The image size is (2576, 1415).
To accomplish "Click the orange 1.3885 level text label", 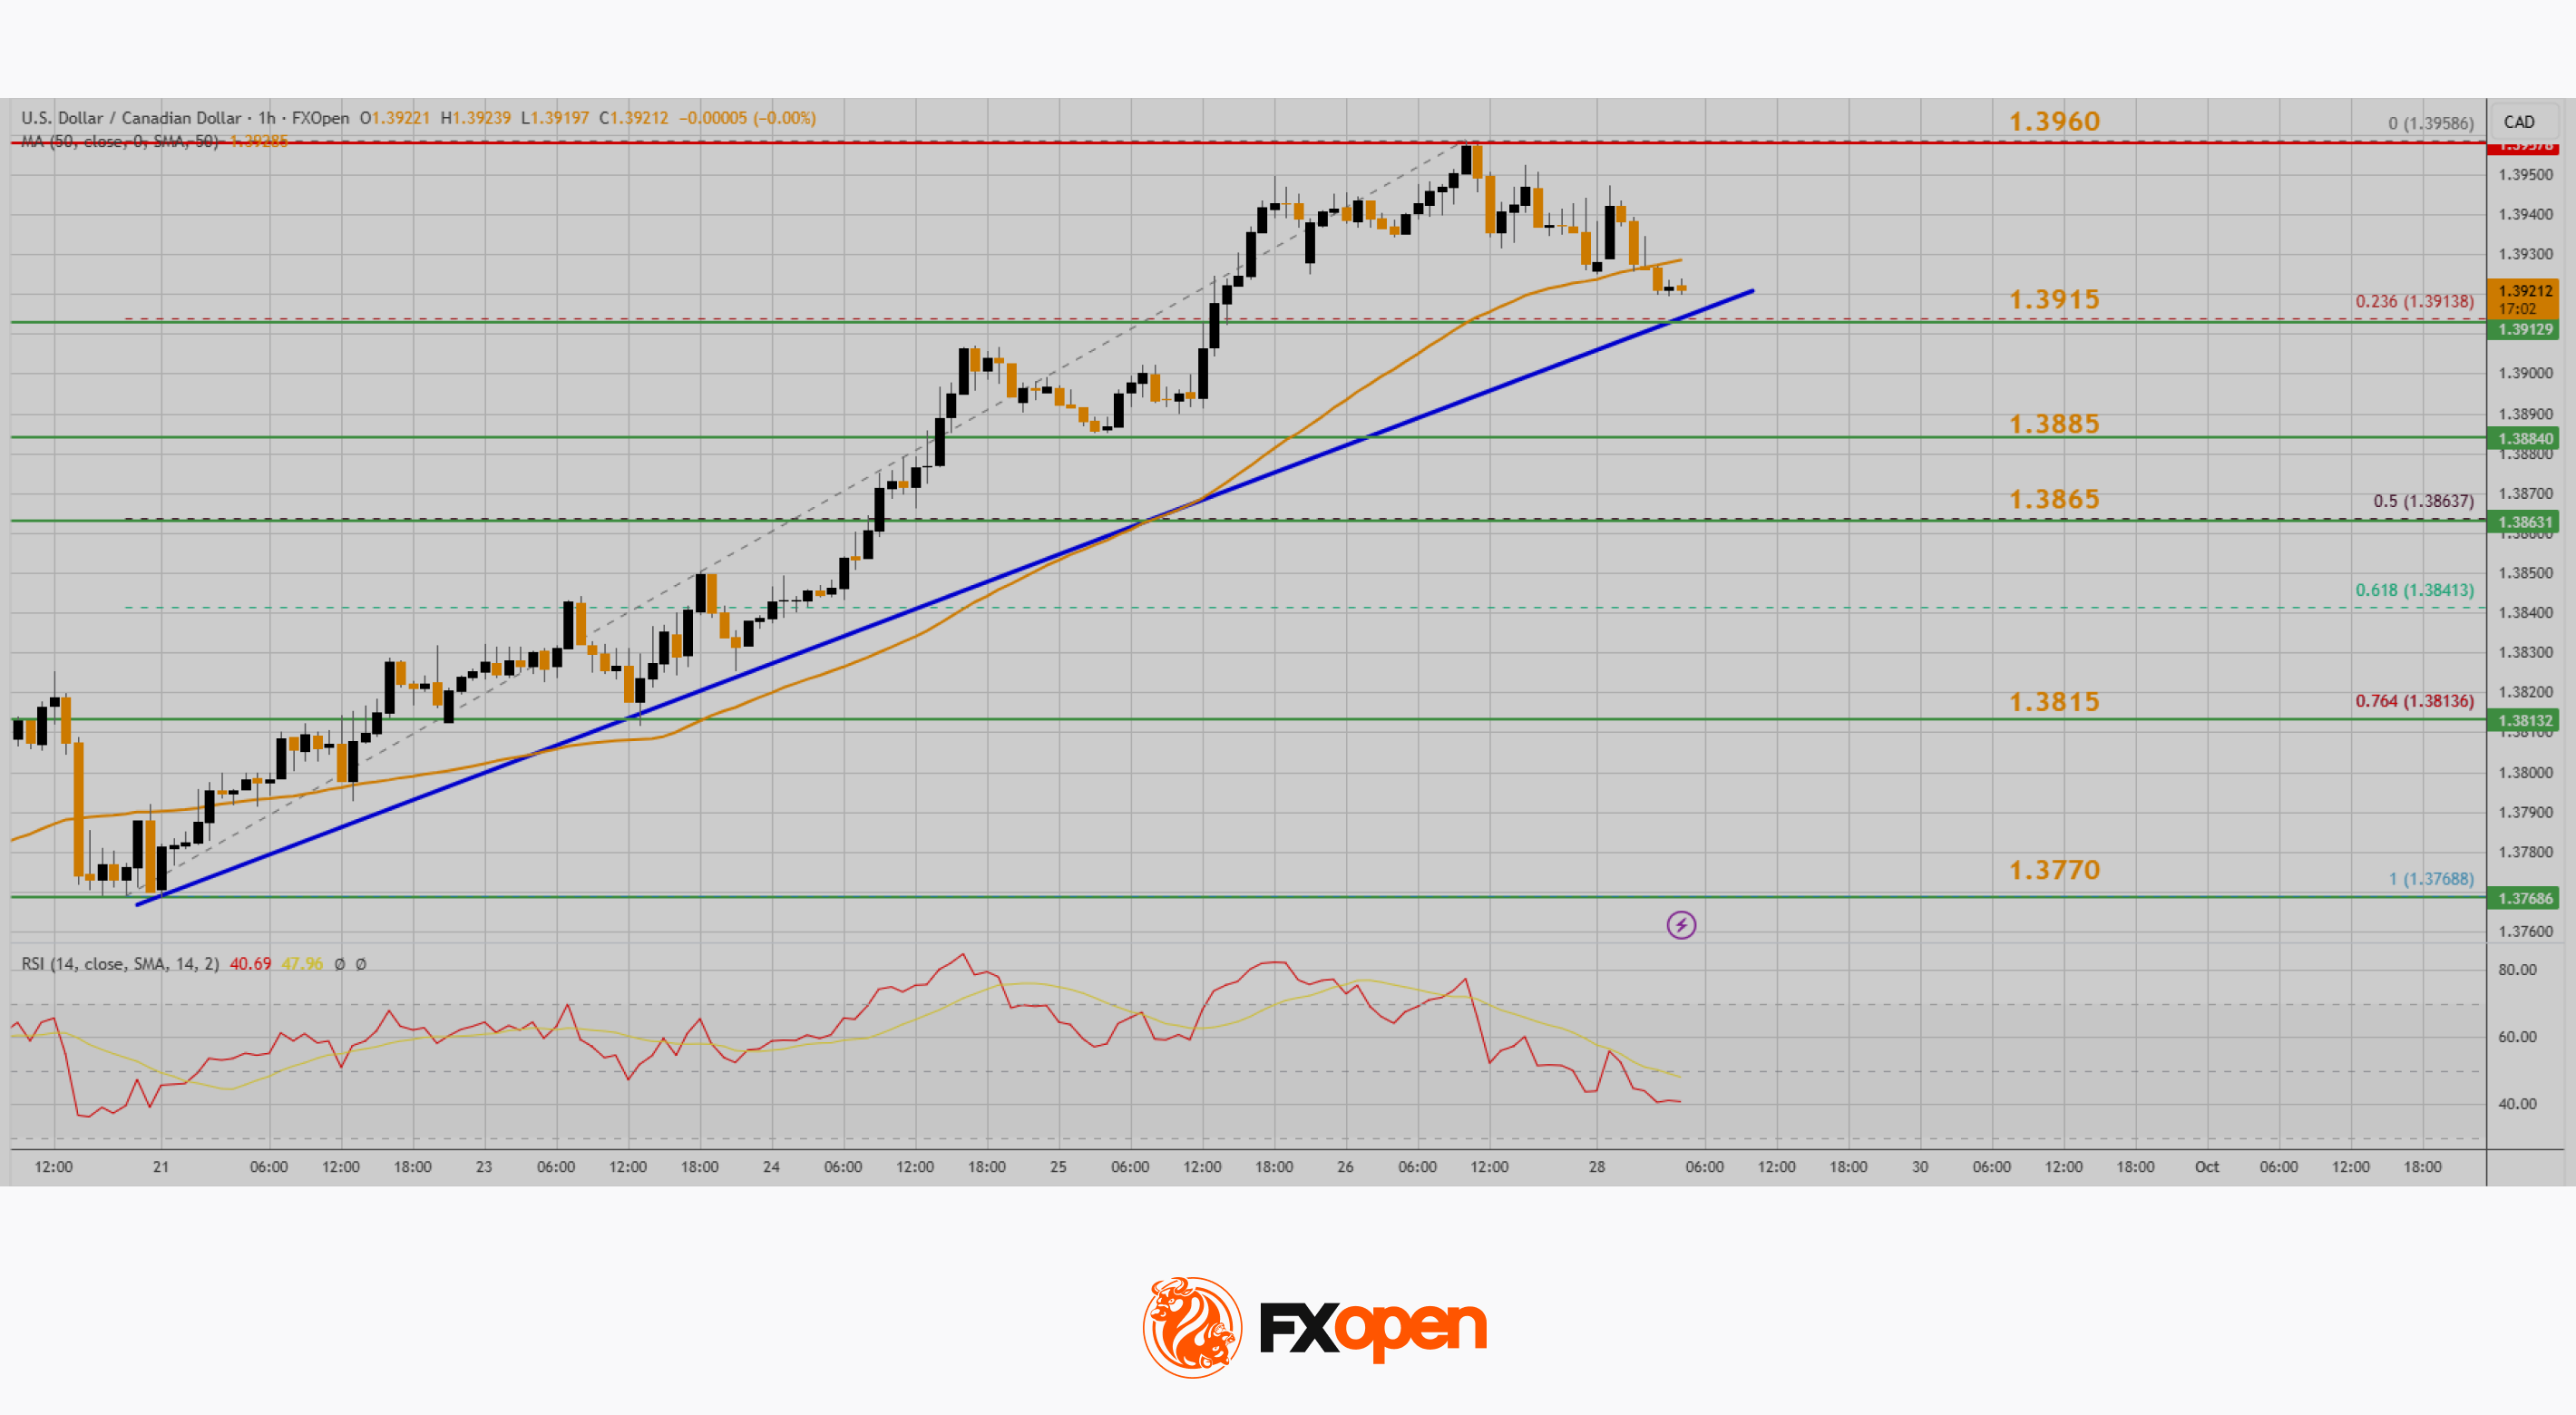I will point(2054,424).
